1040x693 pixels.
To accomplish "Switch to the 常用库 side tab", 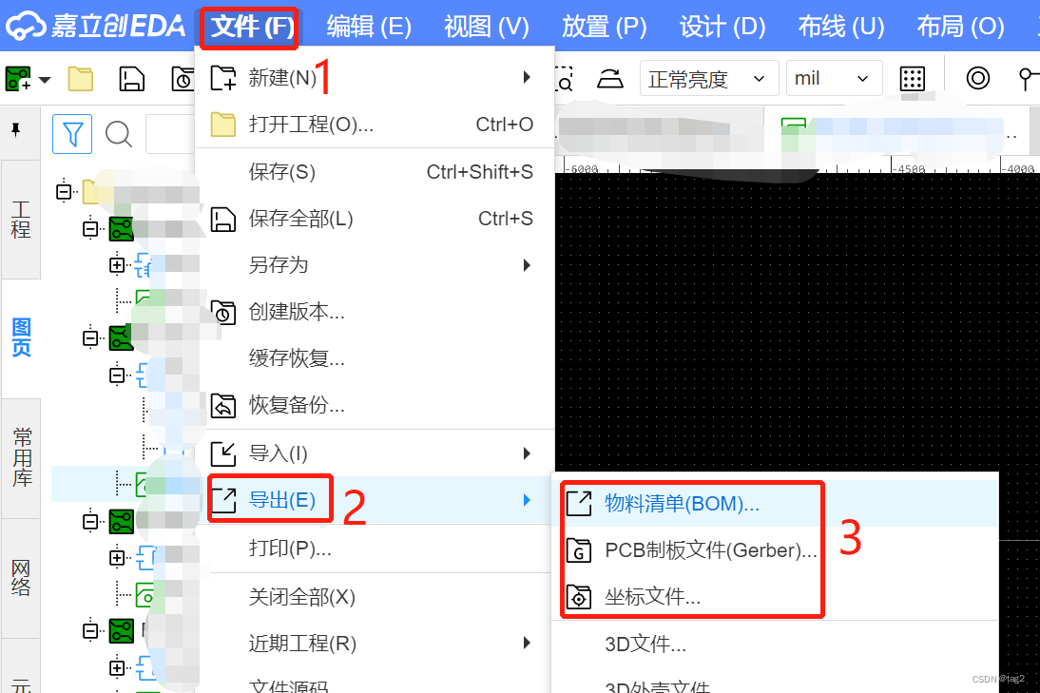I will click(x=21, y=457).
